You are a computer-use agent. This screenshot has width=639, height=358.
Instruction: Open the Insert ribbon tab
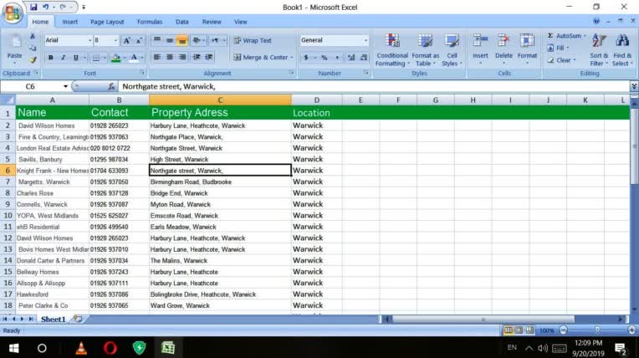click(x=69, y=22)
